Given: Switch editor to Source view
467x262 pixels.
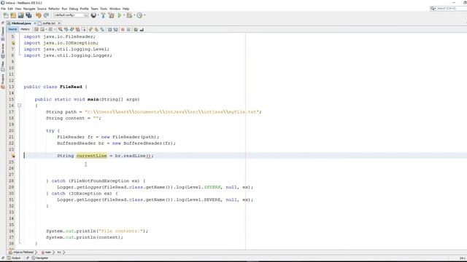Looking at the screenshot, I should tap(12, 29).
